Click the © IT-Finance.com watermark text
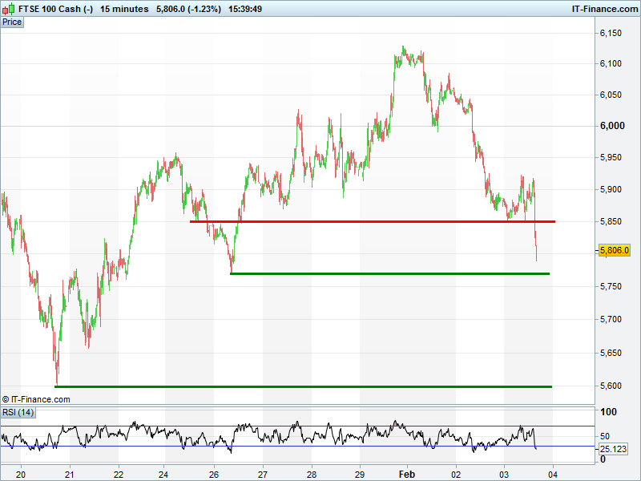The height and width of the screenshot is (481, 641). 36,399
